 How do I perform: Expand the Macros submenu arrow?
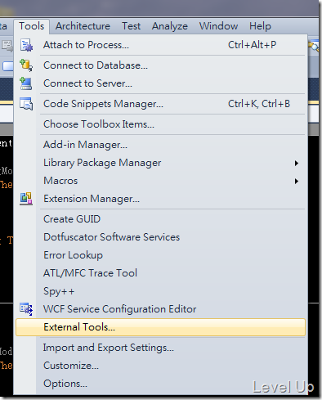pos(297,181)
